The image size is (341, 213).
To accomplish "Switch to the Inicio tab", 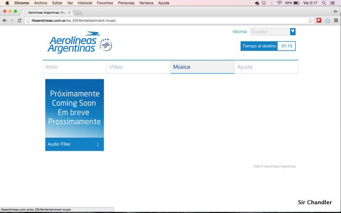I will [75, 67].
